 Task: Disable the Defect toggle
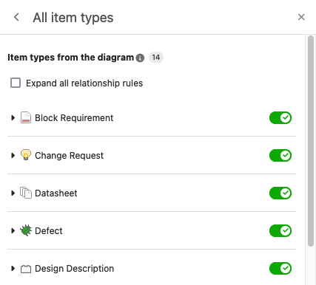[x=280, y=230]
